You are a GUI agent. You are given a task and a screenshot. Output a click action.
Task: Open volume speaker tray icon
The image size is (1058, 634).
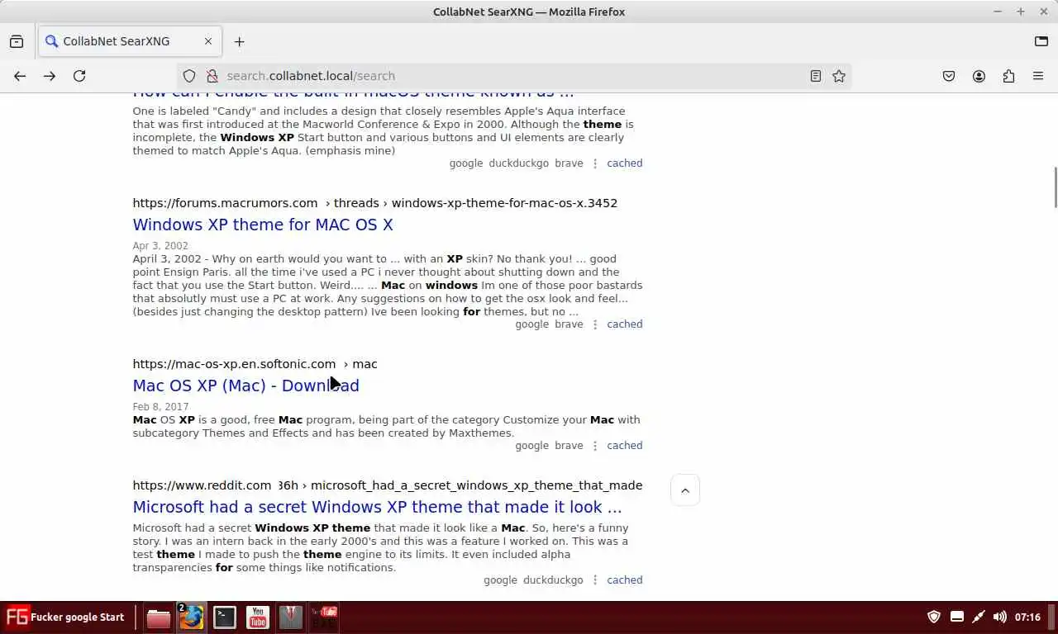click(1000, 617)
